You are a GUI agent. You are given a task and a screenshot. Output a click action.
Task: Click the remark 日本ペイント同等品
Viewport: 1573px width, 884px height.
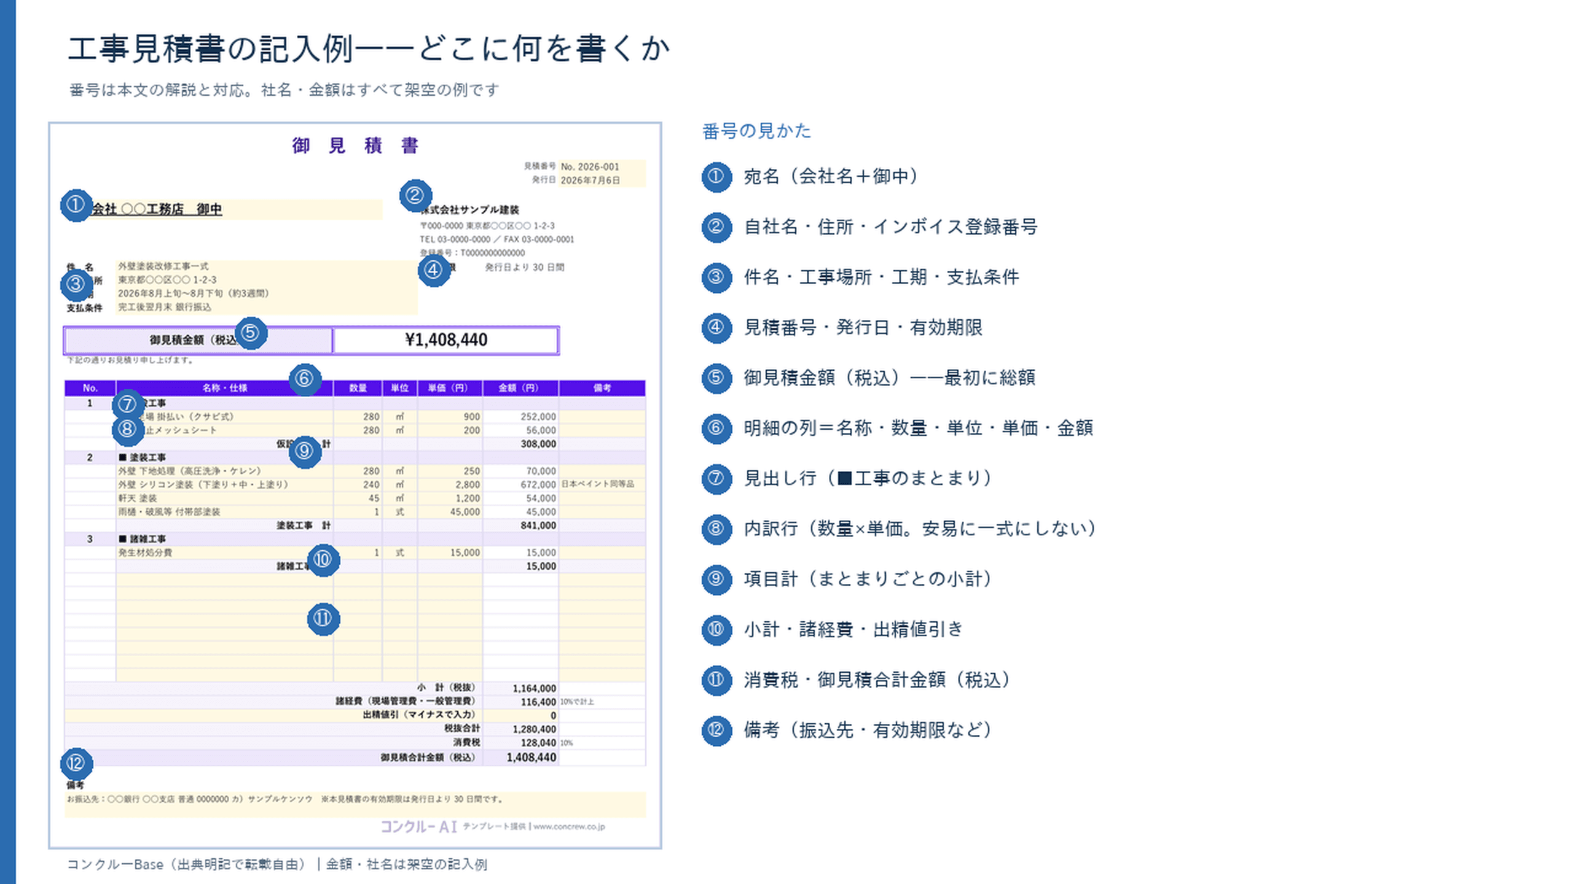click(597, 484)
